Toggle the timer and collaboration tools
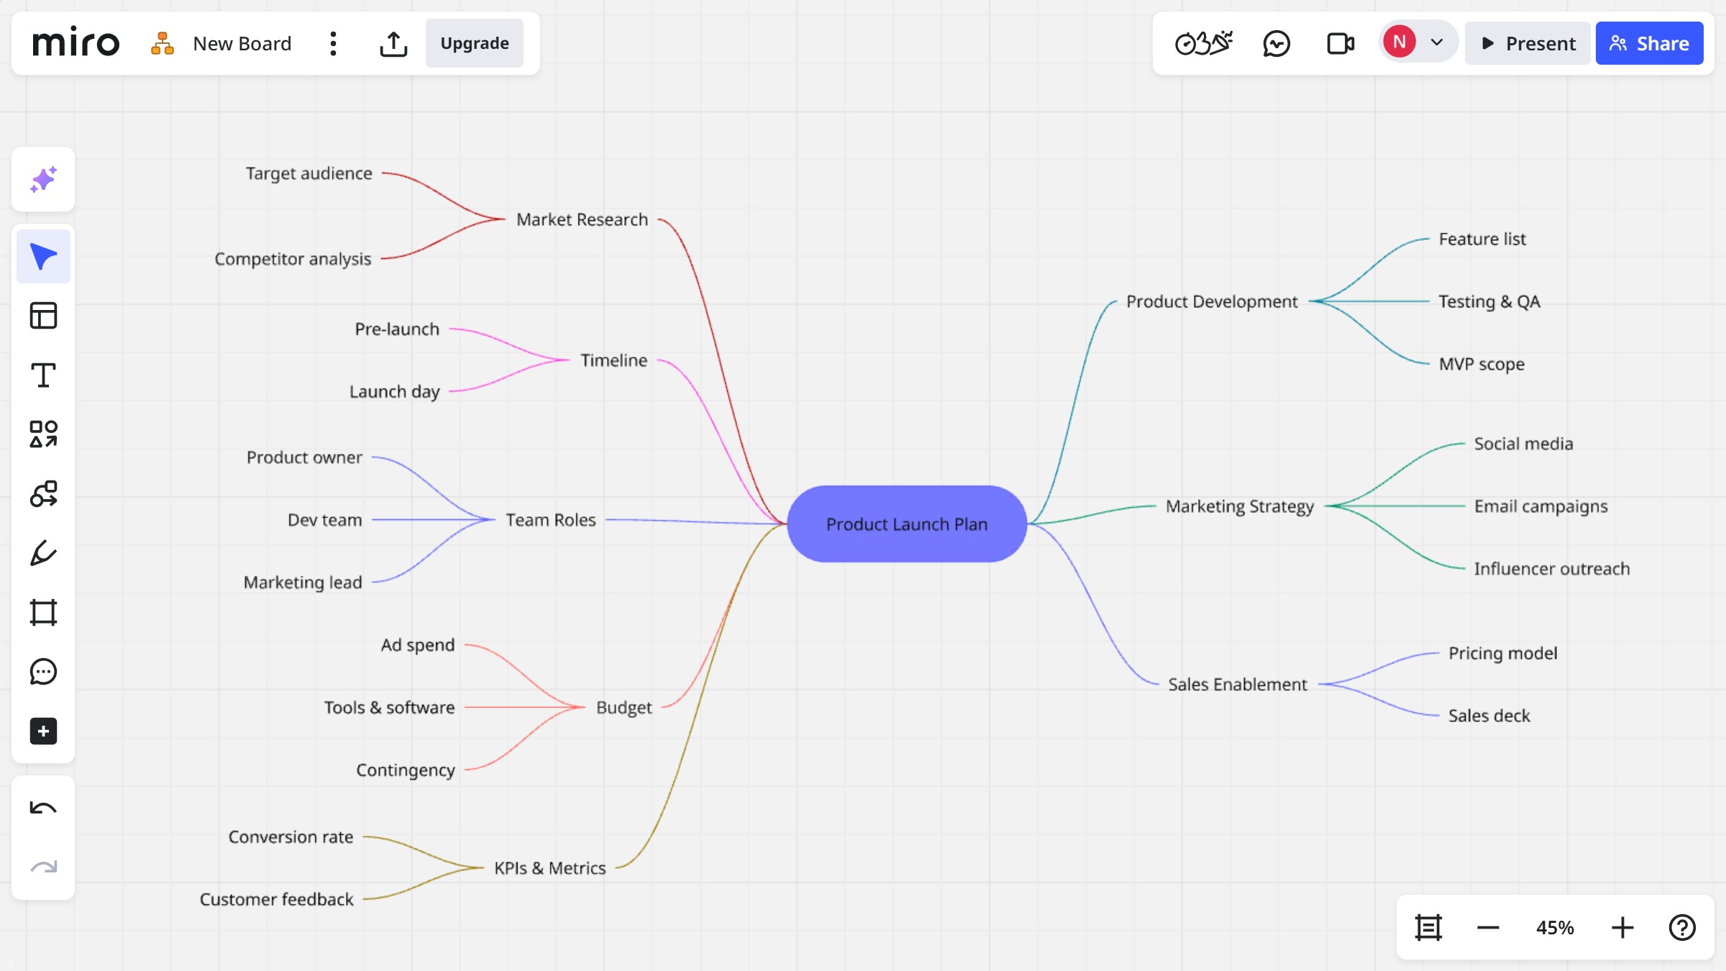Image resolution: width=1726 pixels, height=971 pixels. click(x=1205, y=43)
